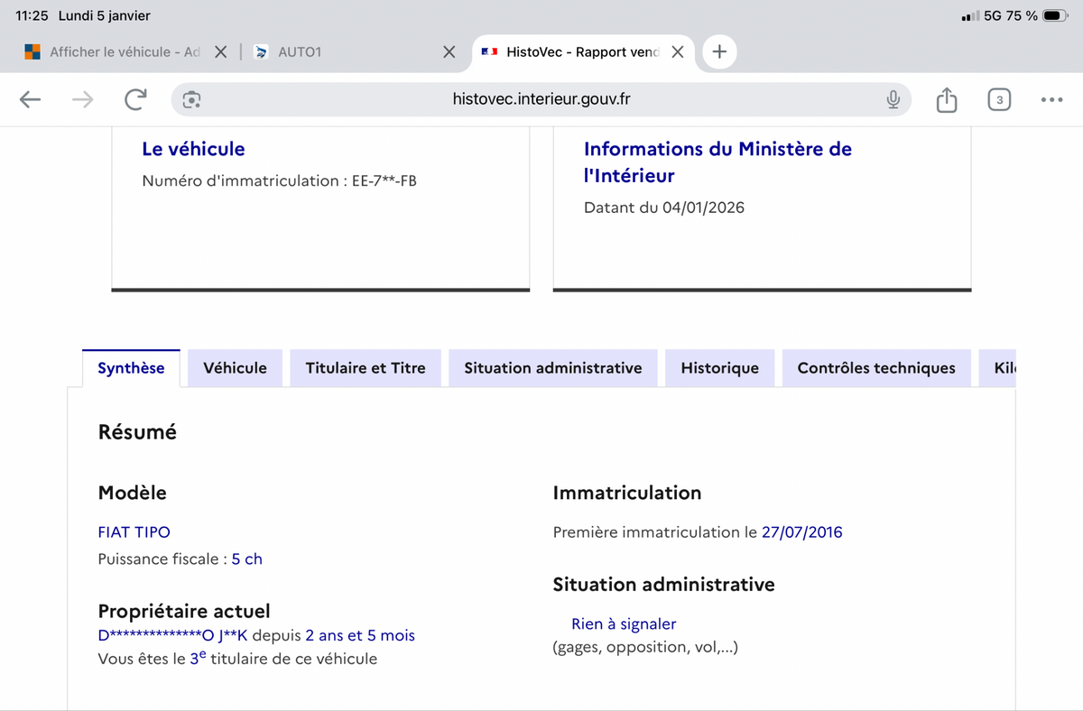This screenshot has width=1083, height=711.
Task: Go back to the previous page
Action: point(31,100)
